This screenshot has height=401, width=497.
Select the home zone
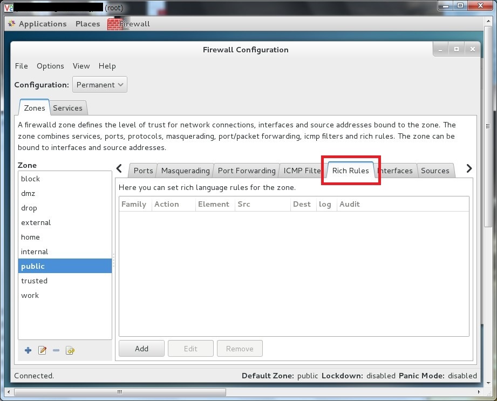click(x=65, y=237)
